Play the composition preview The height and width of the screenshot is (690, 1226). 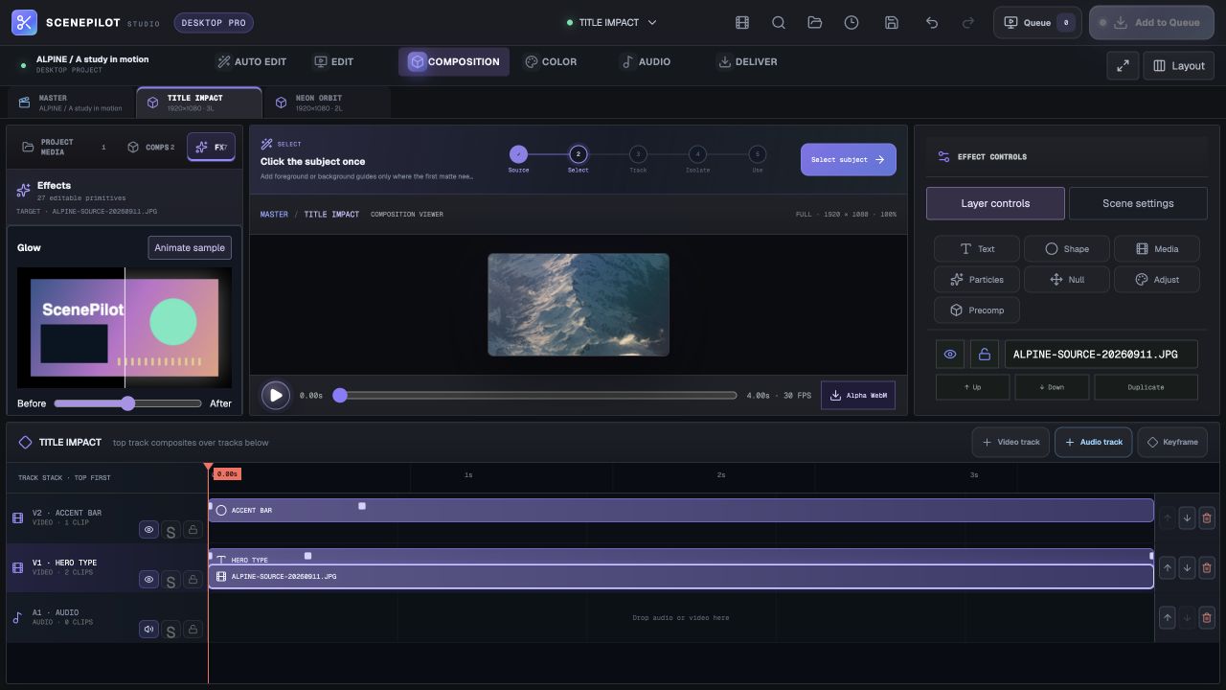pos(276,395)
